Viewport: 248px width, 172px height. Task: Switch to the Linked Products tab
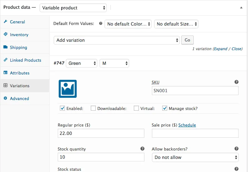point(25,60)
